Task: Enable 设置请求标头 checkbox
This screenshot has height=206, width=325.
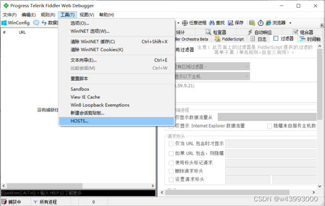Action: click(x=171, y=179)
